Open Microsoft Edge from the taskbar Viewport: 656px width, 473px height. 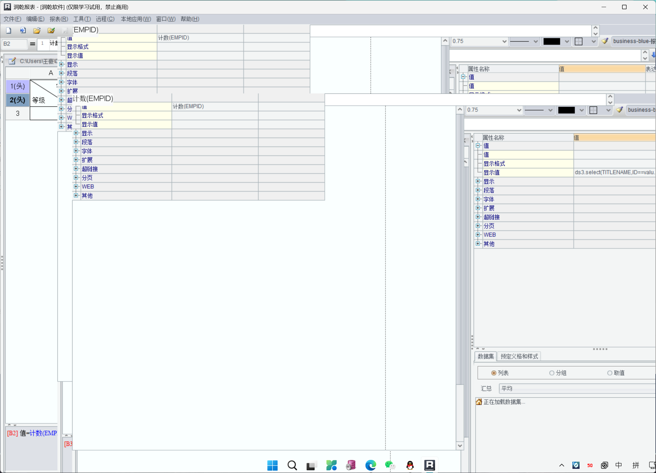pos(371,465)
